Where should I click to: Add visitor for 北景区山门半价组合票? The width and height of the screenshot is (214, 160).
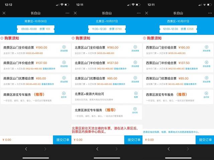point(135,64)
